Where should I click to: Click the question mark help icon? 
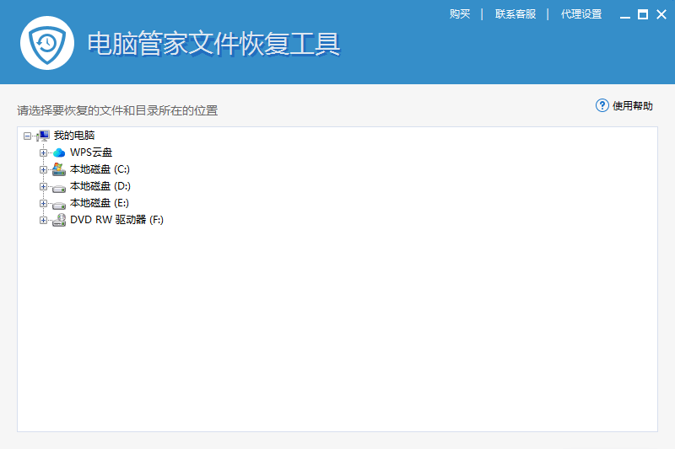click(602, 105)
